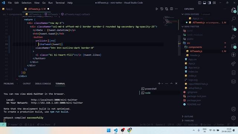Image resolution: width=238 pixels, height=134 pixels.
Task: Collapse the components folder
Action: (x=195, y=47)
